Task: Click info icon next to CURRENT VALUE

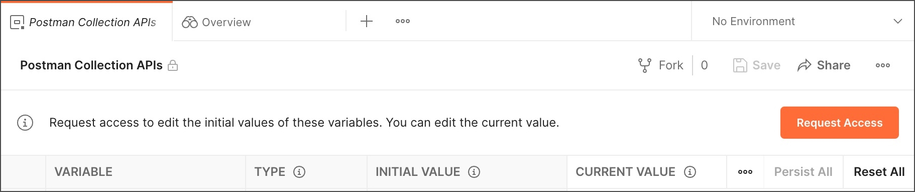Action: [690, 172]
